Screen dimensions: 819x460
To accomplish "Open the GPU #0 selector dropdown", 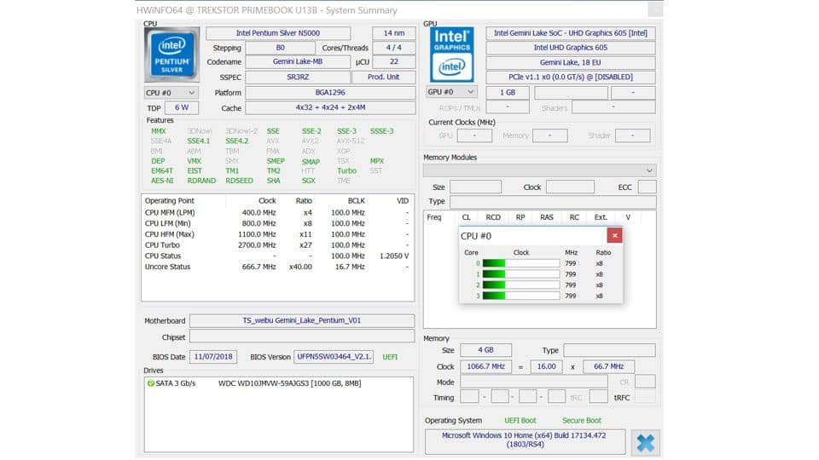I will 450,92.
